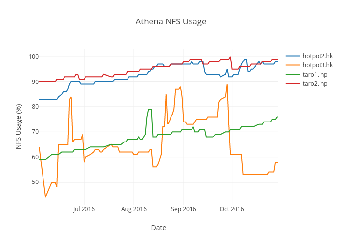Click the orange legend line marker
This screenshot has width=342, height=244.
tap(293, 65)
